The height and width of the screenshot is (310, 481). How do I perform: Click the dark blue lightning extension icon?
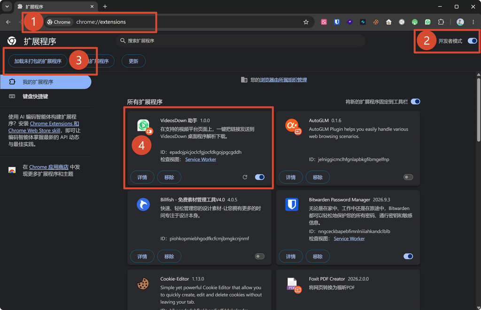pos(363,22)
